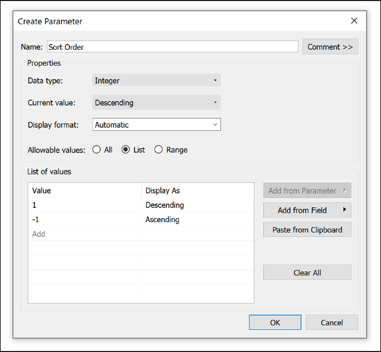This screenshot has height=352, width=381.
Task: Click the Value column header
Action: pyautogui.click(x=84, y=190)
